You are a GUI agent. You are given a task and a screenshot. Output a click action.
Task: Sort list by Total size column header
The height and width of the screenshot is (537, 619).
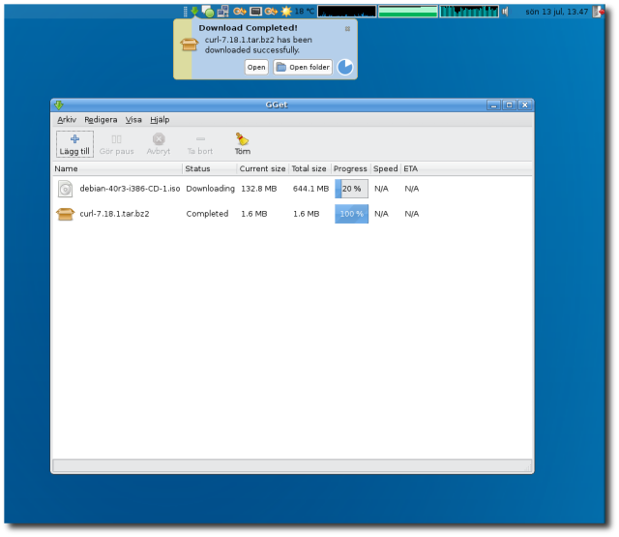309,168
